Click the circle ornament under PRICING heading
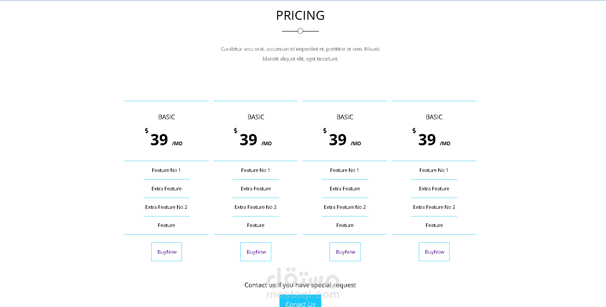 pyautogui.click(x=300, y=31)
